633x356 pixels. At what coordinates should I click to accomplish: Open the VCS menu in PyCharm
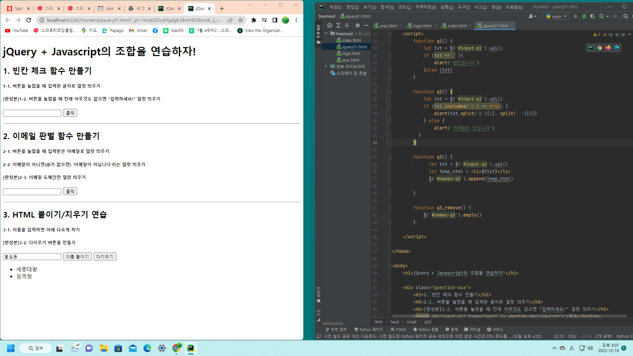point(481,7)
